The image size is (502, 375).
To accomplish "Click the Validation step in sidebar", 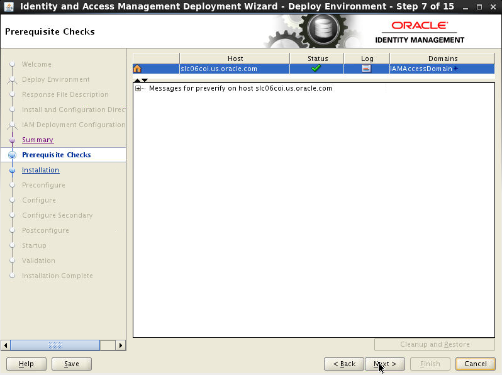I will click(38, 260).
